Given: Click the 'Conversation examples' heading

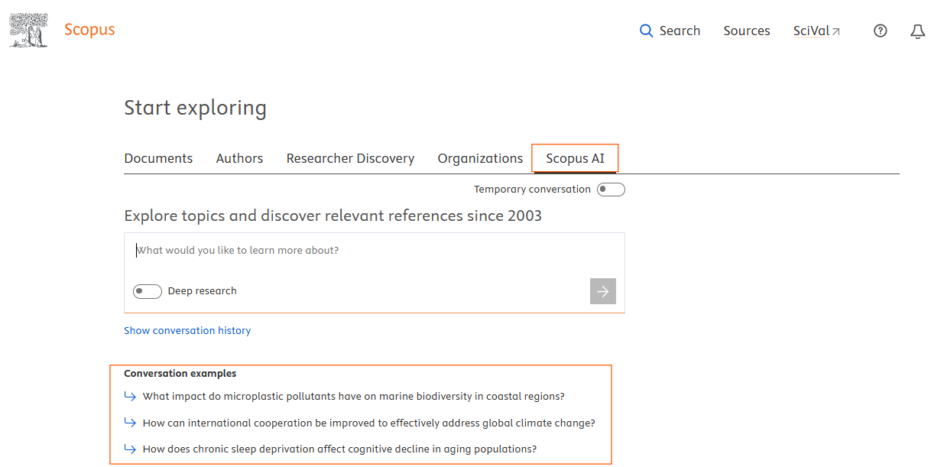Looking at the screenshot, I should click(x=180, y=374).
